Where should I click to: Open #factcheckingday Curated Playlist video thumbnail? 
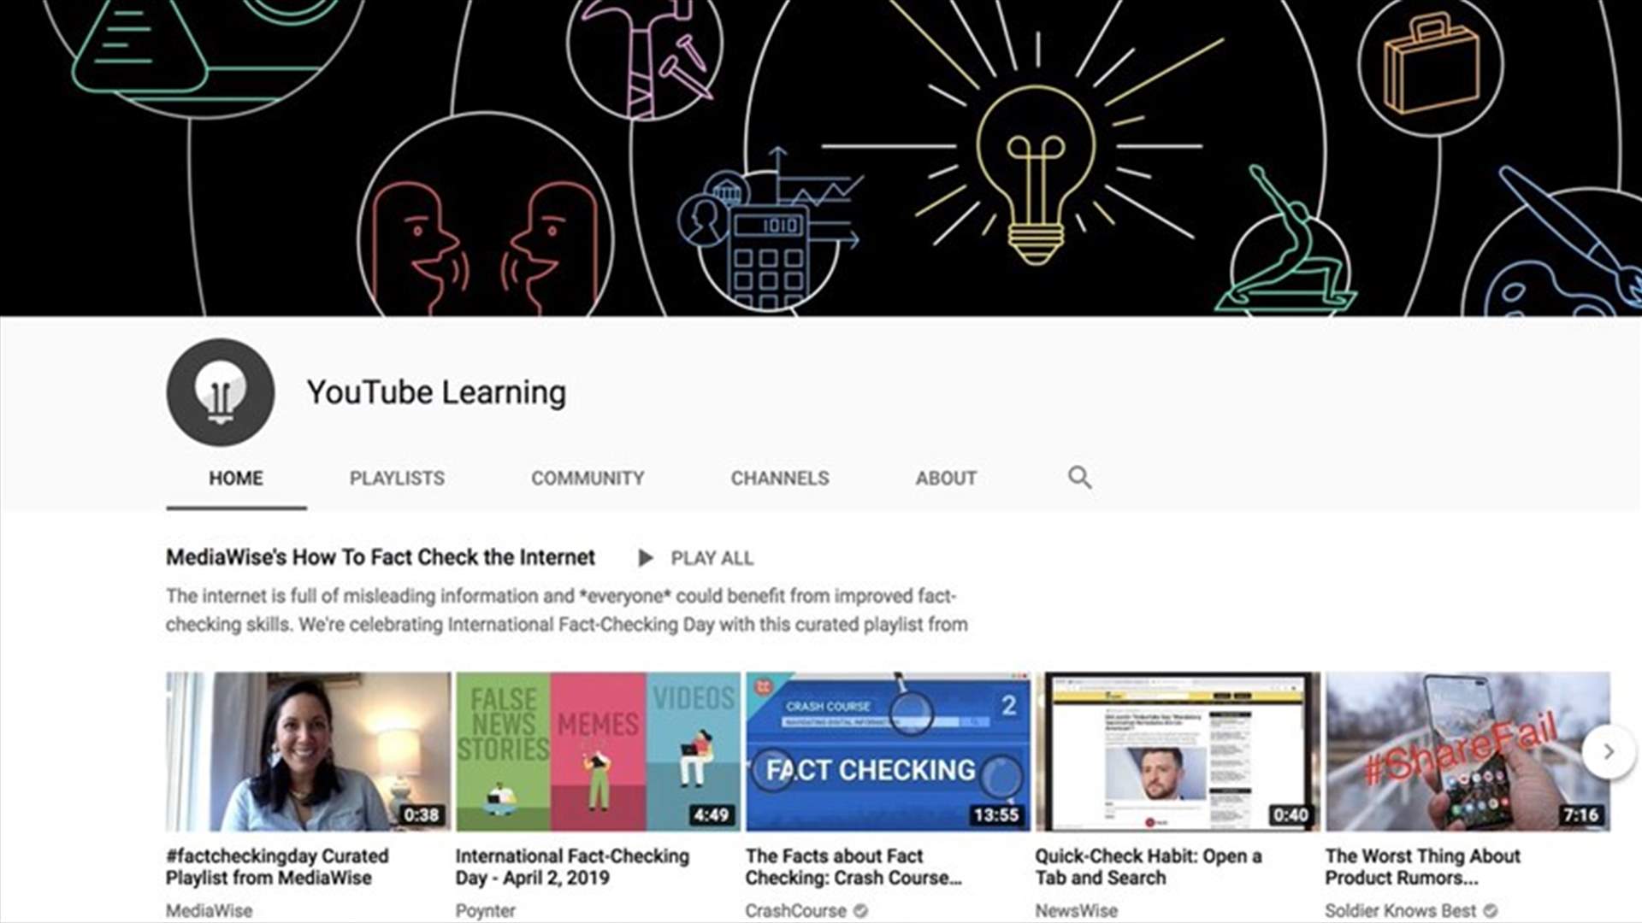[x=308, y=751]
